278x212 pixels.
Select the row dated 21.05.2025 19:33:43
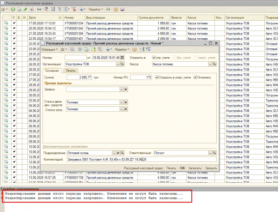140,34
